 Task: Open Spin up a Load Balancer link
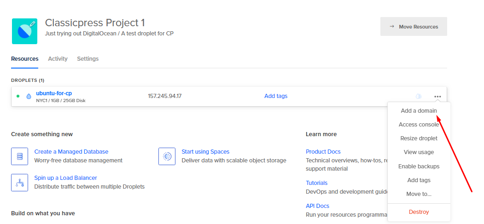pyautogui.click(x=65, y=178)
